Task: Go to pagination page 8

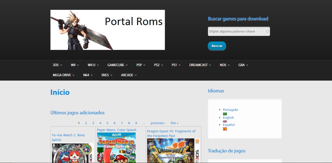Action: [129, 123]
